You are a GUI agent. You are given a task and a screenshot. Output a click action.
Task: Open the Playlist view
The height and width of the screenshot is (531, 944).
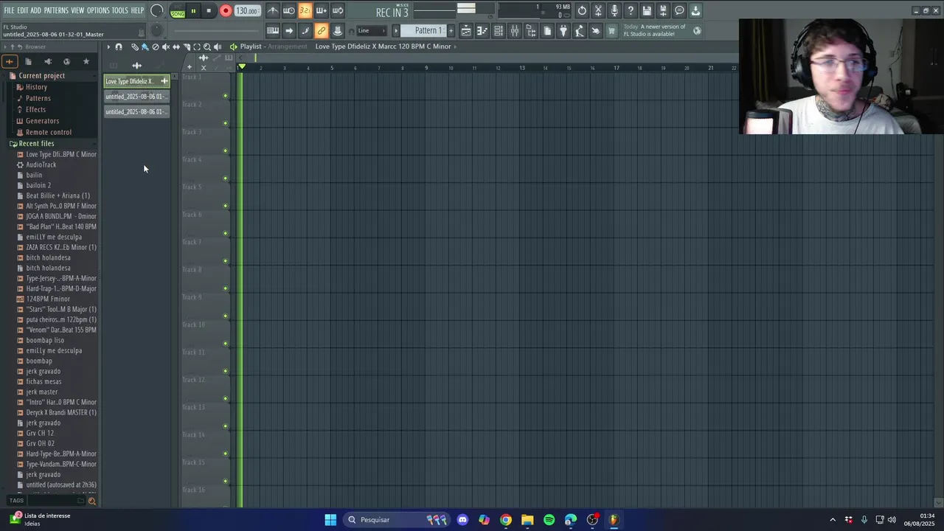point(466,30)
